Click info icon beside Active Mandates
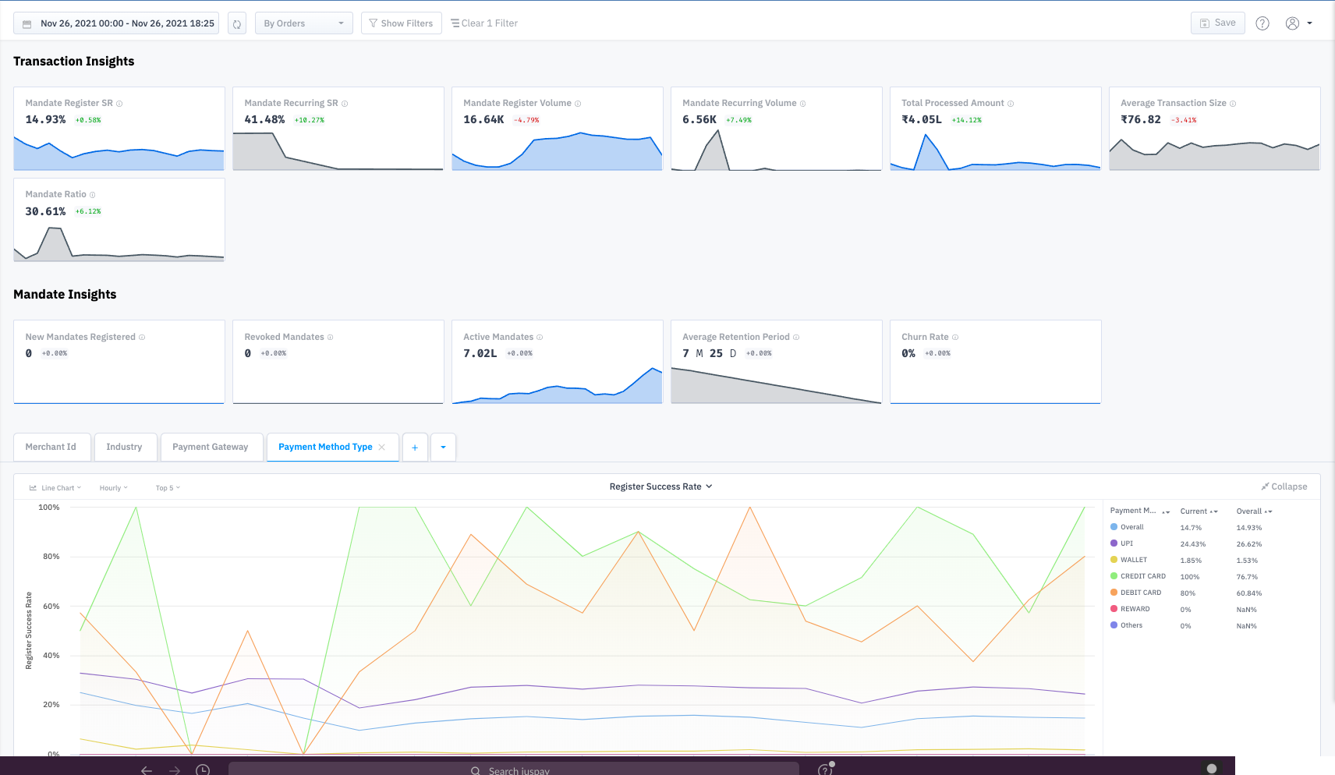 tap(540, 338)
